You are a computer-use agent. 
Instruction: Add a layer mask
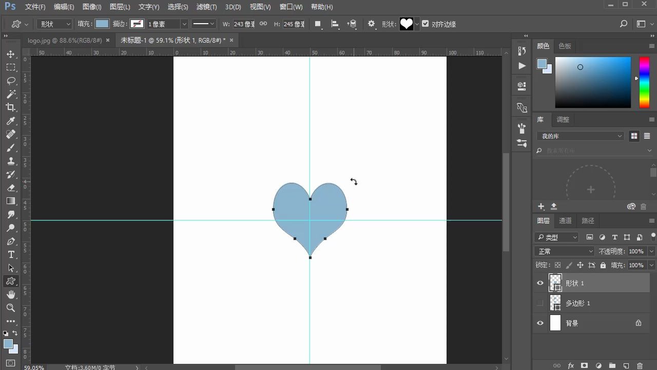[x=584, y=366]
